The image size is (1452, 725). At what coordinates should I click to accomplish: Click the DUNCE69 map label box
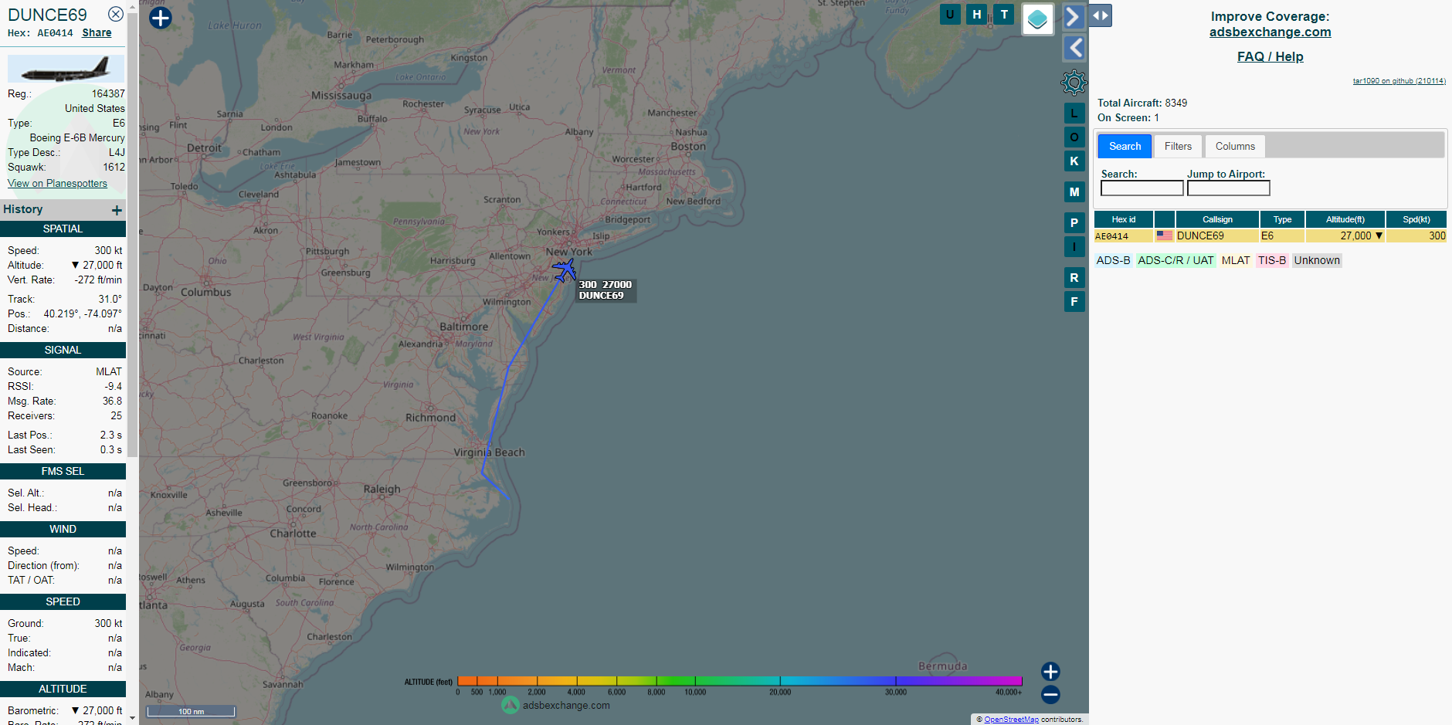[x=606, y=290]
